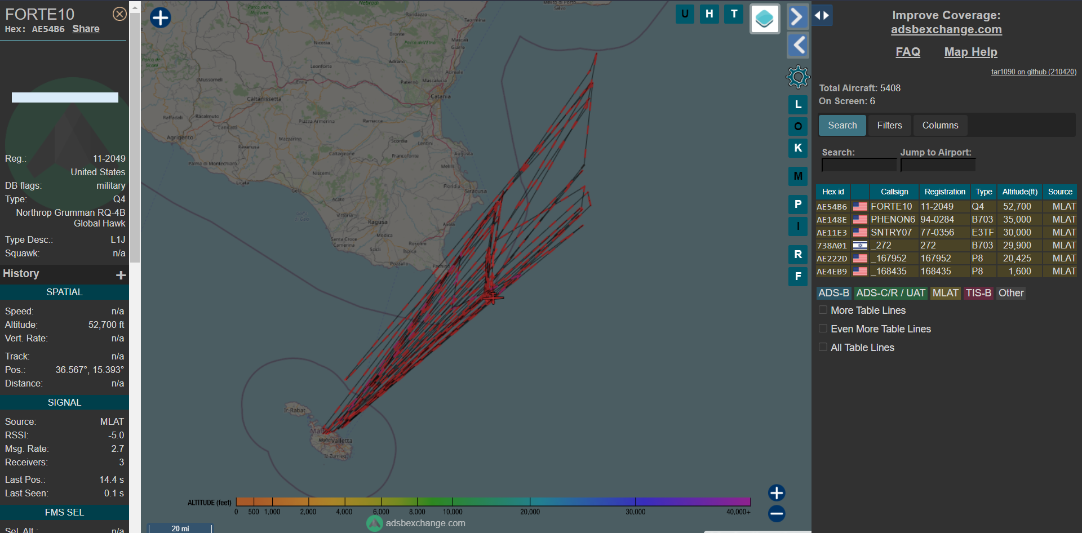
Task: Sort table by Type column
Action: (x=983, y=192)
